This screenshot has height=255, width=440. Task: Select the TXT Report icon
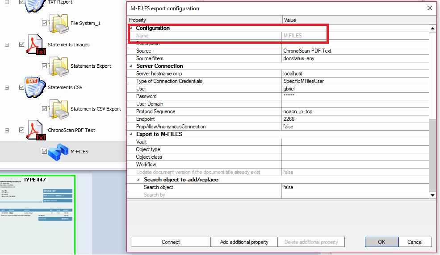pyautogui.click(x=36, y=4)
